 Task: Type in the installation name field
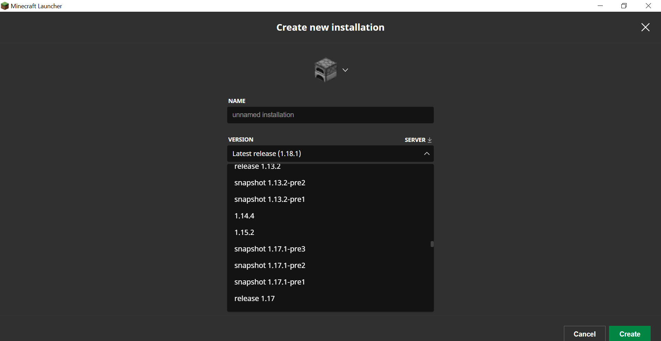tap(330, 115)
